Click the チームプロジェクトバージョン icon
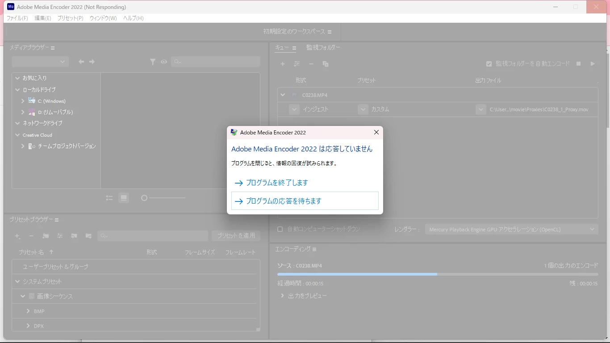The width and height of the screenshot is (610, 343). (32, 146)
